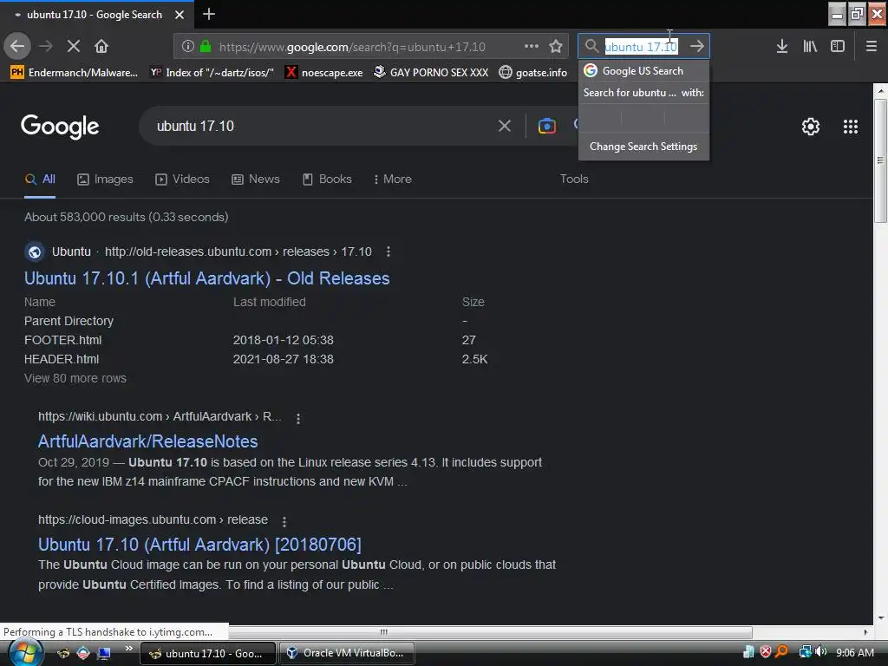The image size is (888, 666).
Task: Click the red shield tray icon
Action: (766, 652)
